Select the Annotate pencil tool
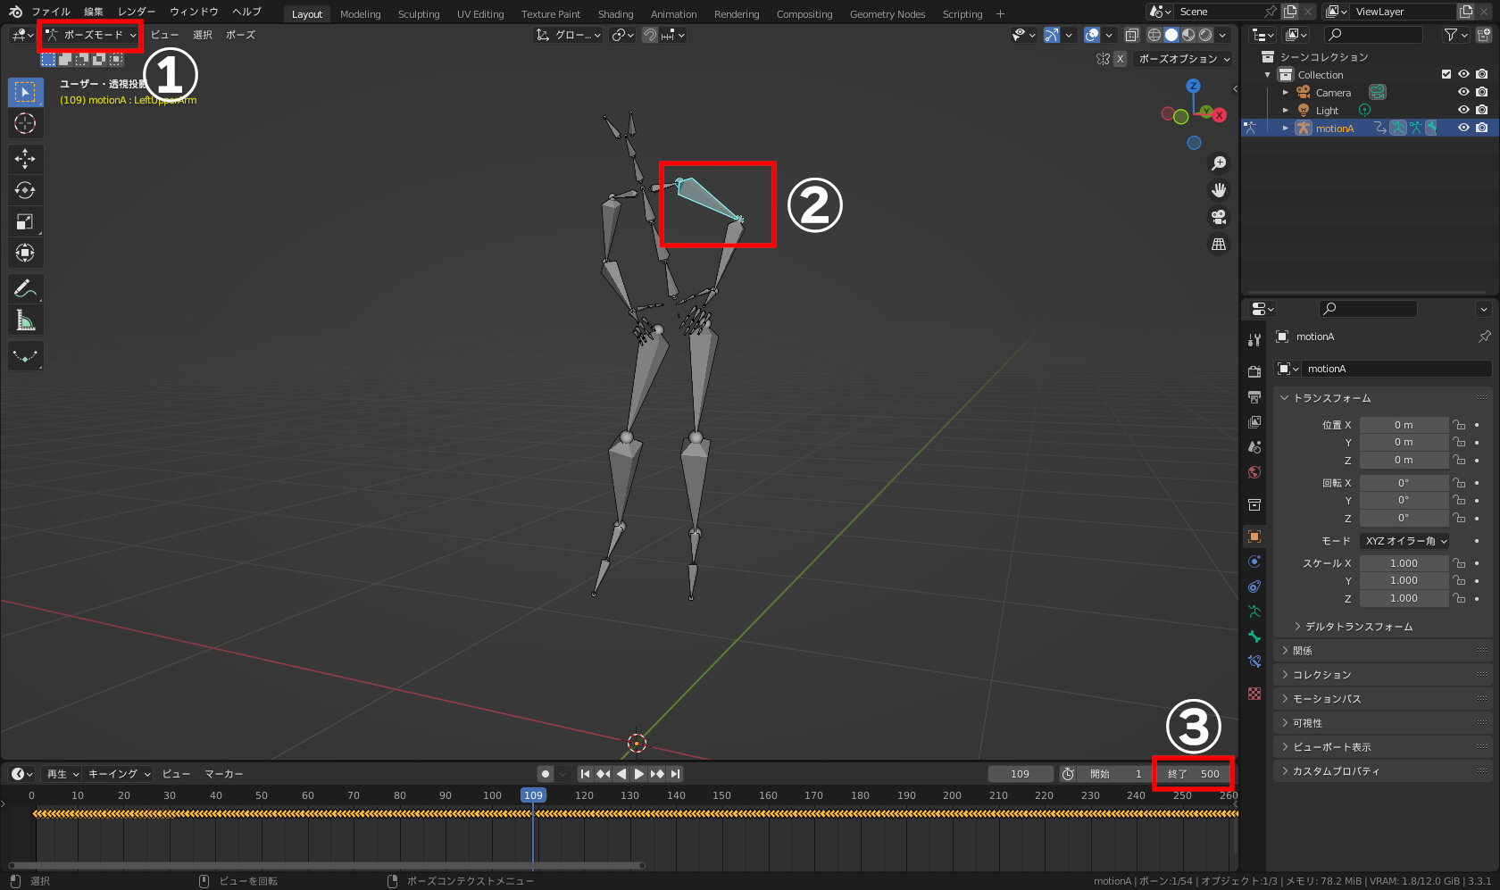This screenshot has width=1500, height=890. click(x=25, y=288)
